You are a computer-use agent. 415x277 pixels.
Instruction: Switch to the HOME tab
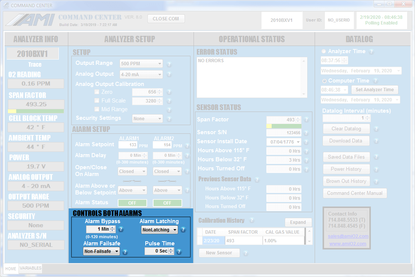coord(11,269)
